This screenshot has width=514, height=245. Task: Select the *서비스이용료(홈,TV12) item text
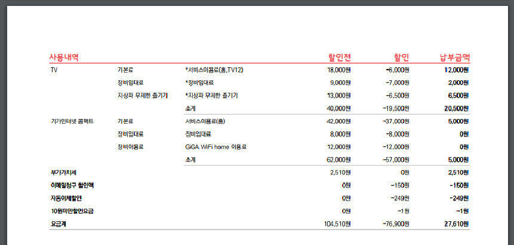(214, 70)
